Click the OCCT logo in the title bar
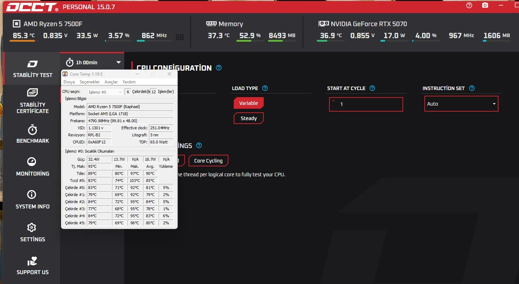The height and width of the screenshot is (284, 519). pyautogui.click(x=32, y=7)
